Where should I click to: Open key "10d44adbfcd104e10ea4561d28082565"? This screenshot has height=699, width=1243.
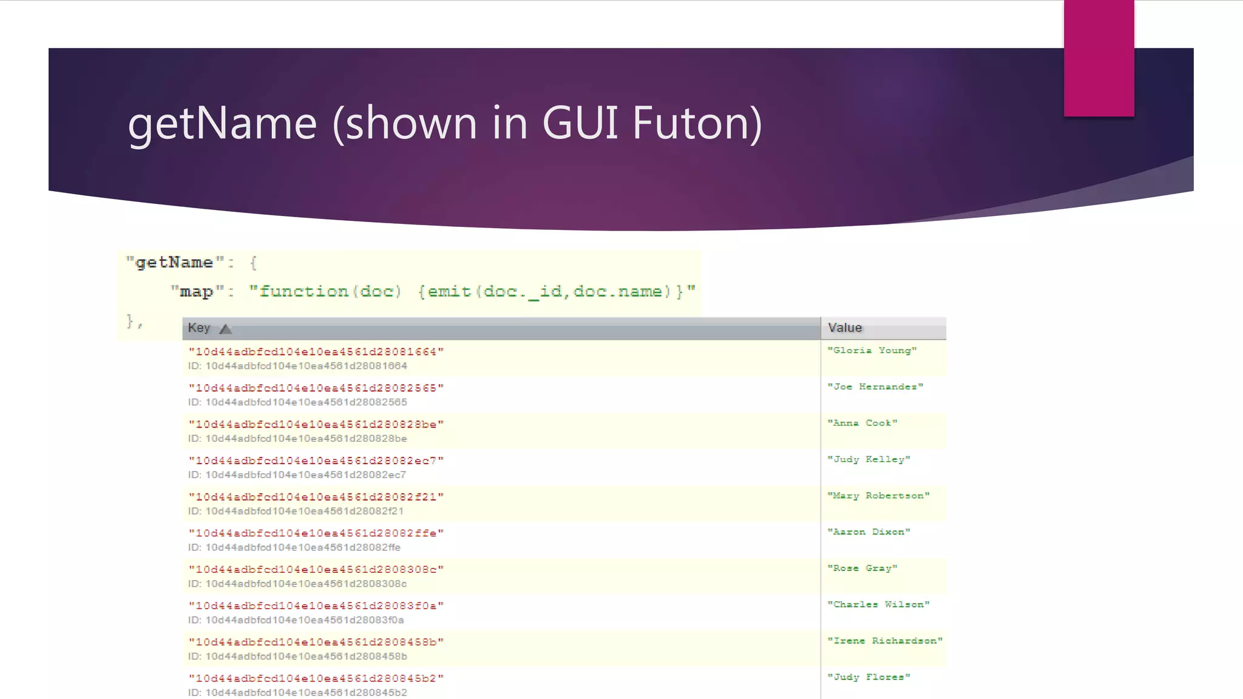coord(316,388)
